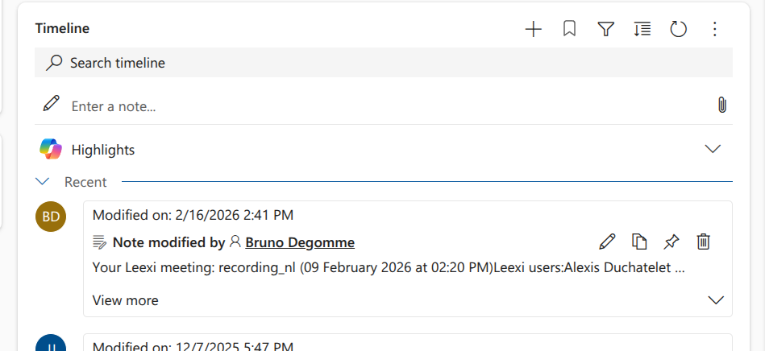Click the BD user avatar

tap(51, 217)
